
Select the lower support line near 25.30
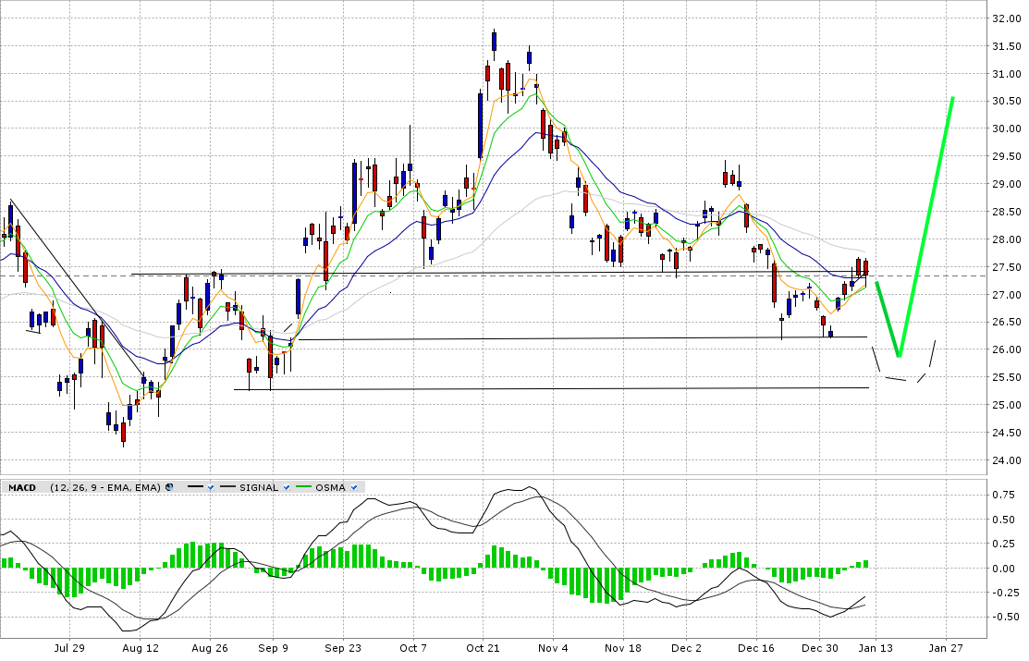point(555,388)
